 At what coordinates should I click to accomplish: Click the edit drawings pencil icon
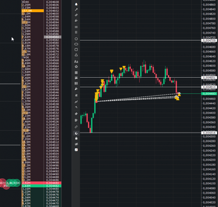pyautogui.click(x=76, y=150)
